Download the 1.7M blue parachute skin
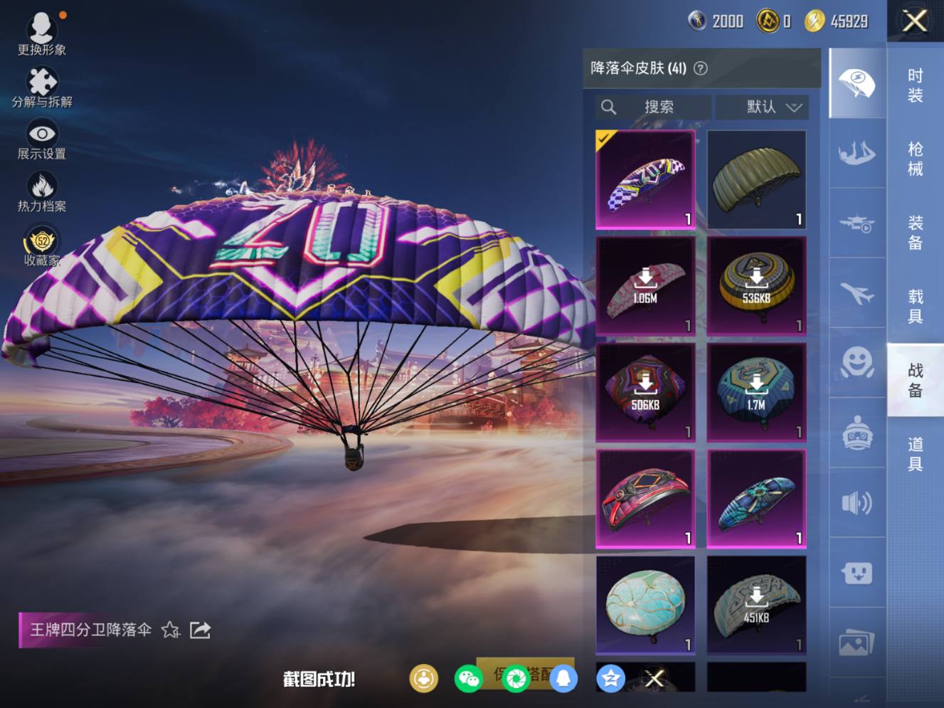This screenshot has height=708, width=944. point(756,393)
